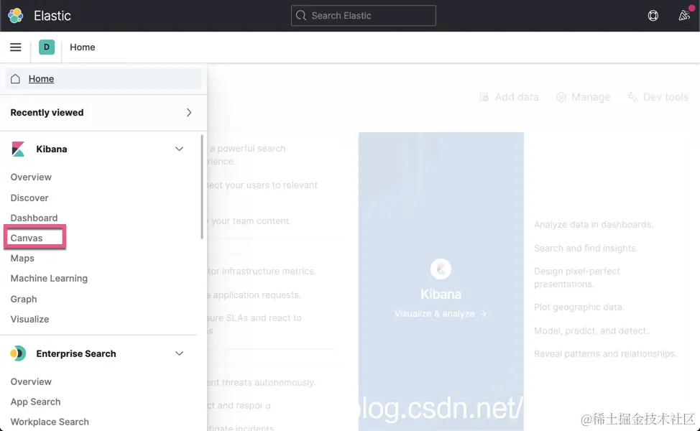
Task: Click the sidebar vertical scrollbar
Action: [202, 187]
